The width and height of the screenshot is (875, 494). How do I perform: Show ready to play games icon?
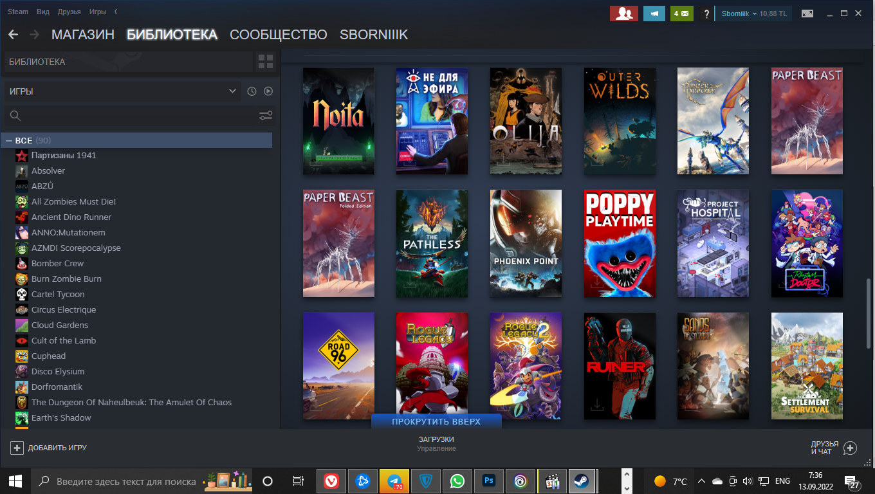pyautogui.click(x=268, y=91)
